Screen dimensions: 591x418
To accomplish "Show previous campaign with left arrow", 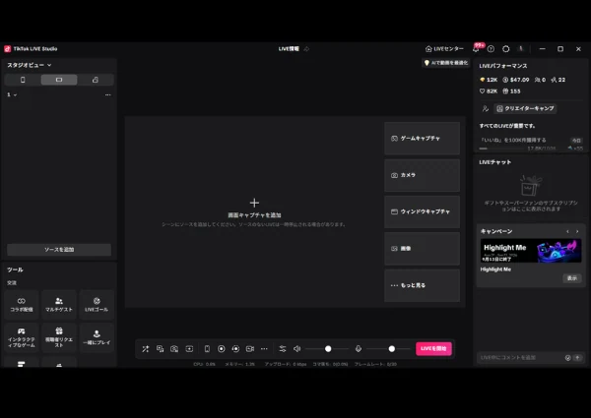I will click(x=567, y=231).
